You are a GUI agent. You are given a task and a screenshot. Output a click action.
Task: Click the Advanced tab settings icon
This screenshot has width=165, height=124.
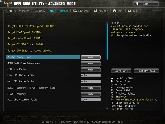[x=75, y=11]
